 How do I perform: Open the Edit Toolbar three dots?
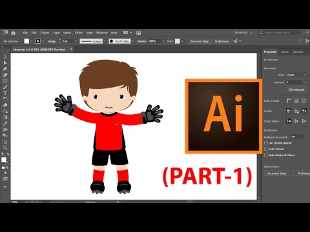click(5, 187)
